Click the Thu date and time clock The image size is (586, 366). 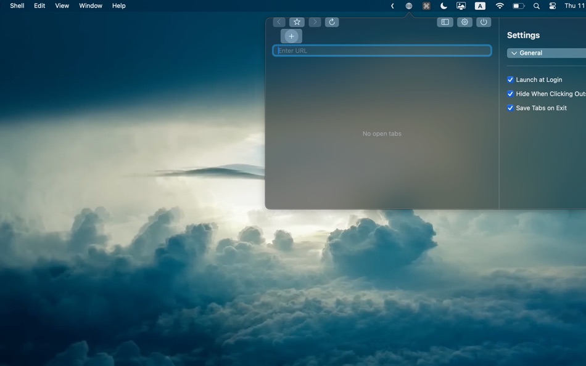[x=575, y=6]
